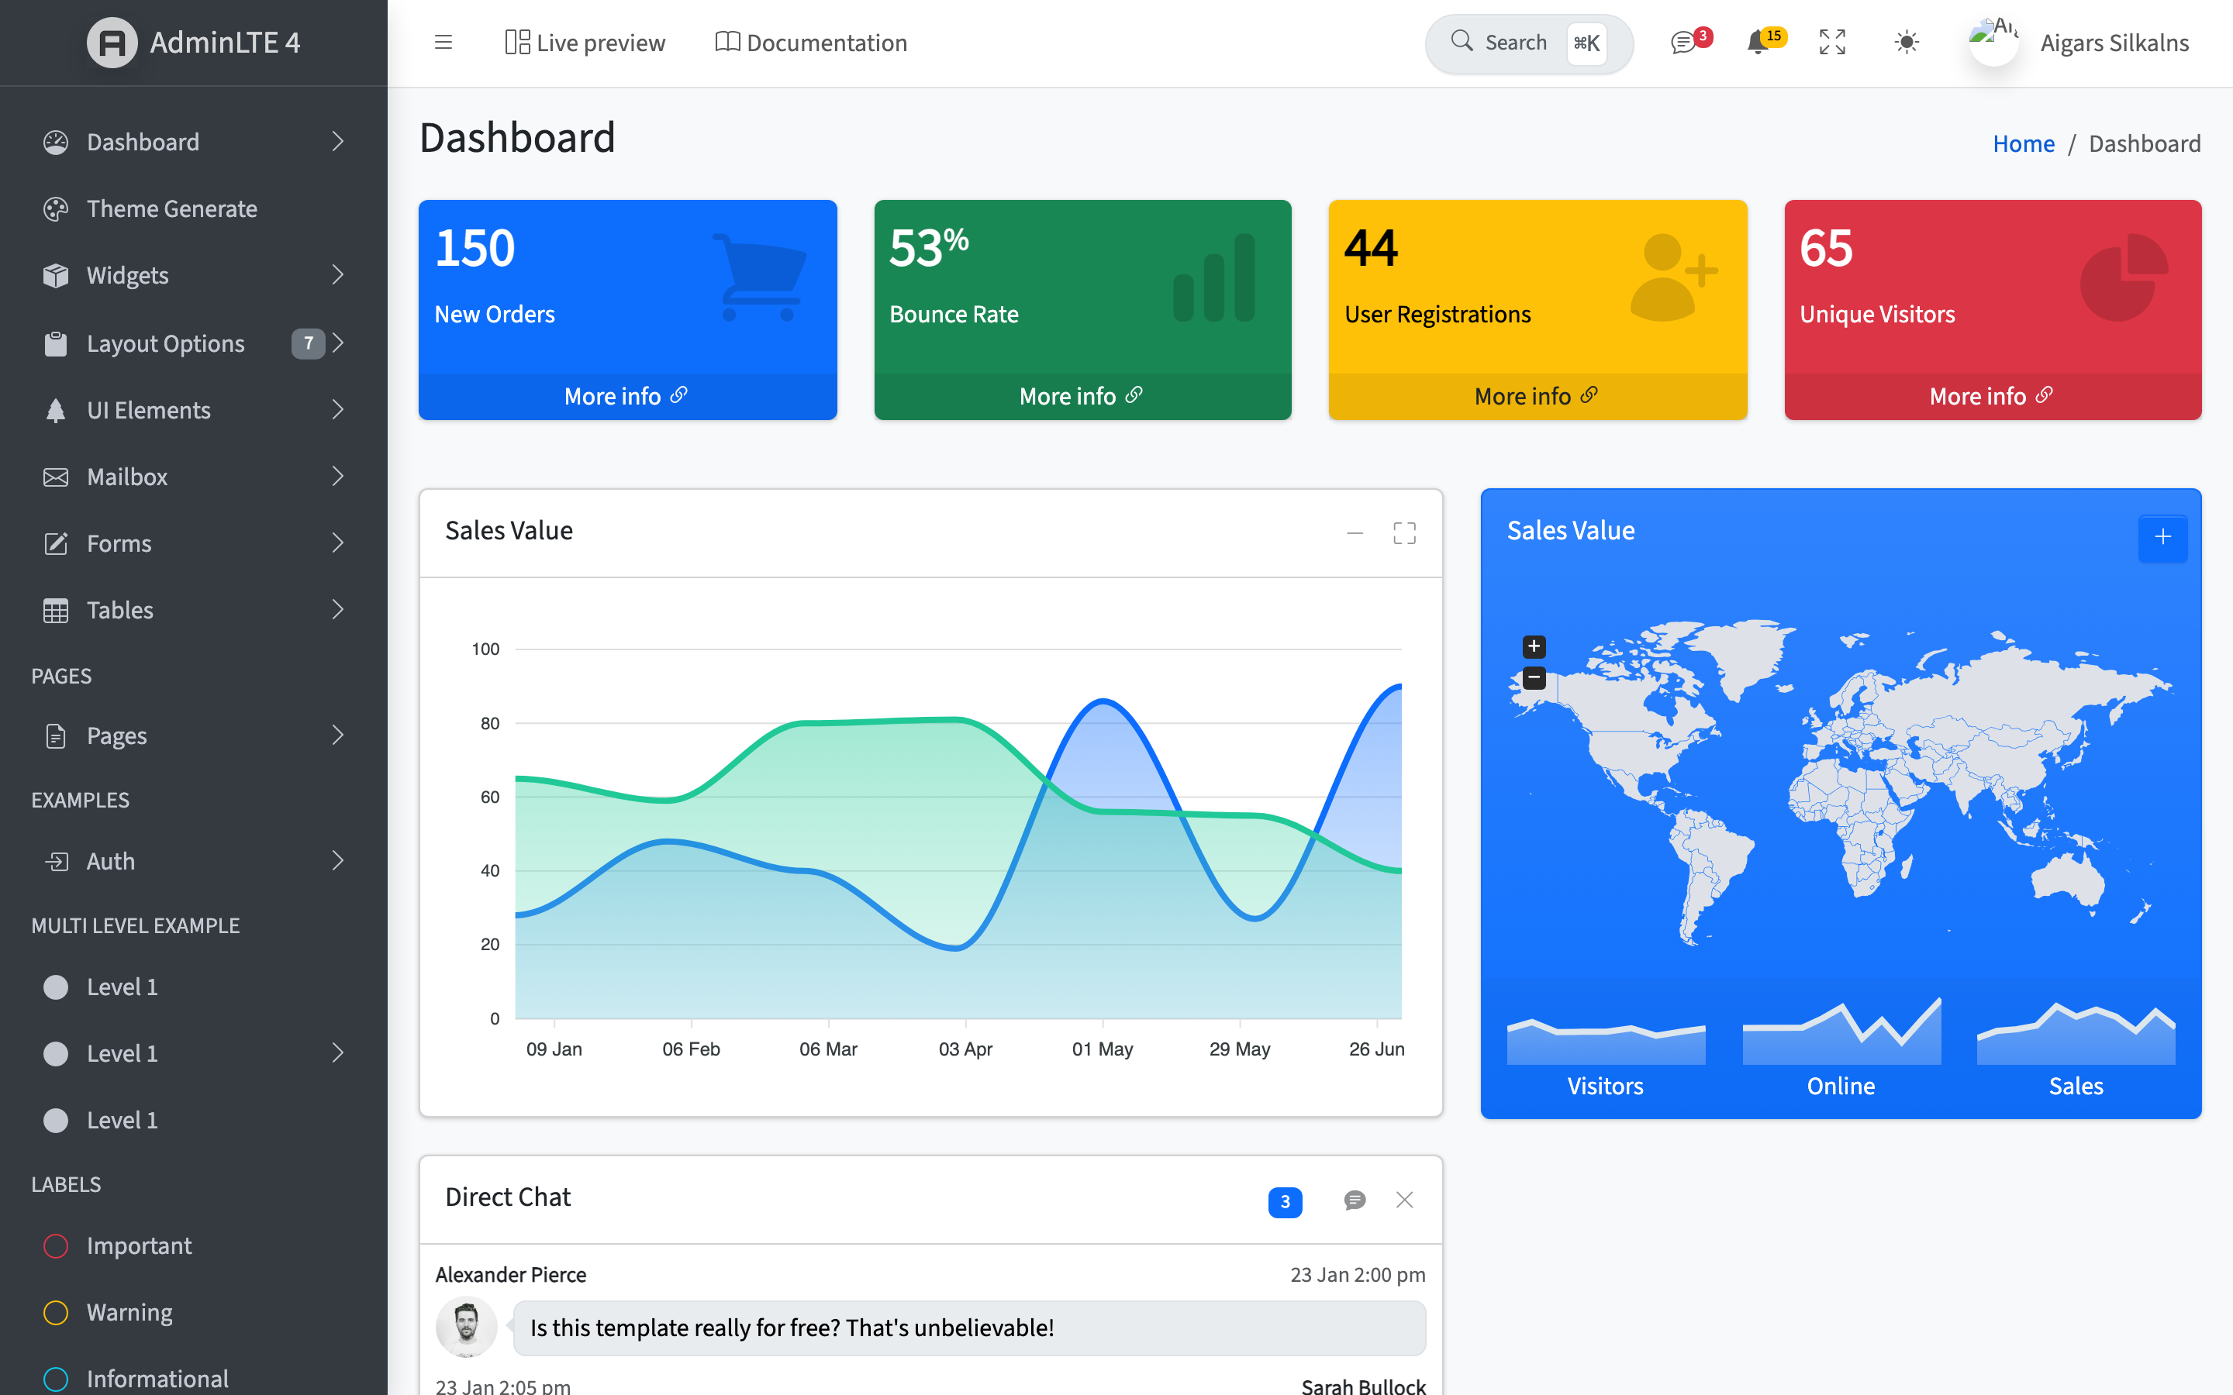
Task: Click the first Level 1 menu item
Action: 194,987
